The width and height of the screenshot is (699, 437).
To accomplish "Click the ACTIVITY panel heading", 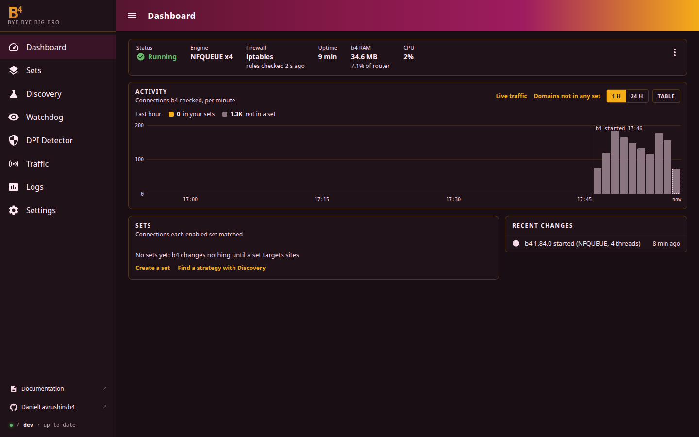I will (x=151, y=92).
